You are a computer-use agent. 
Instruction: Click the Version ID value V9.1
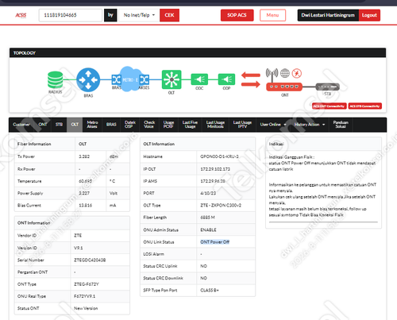point(79,248)
